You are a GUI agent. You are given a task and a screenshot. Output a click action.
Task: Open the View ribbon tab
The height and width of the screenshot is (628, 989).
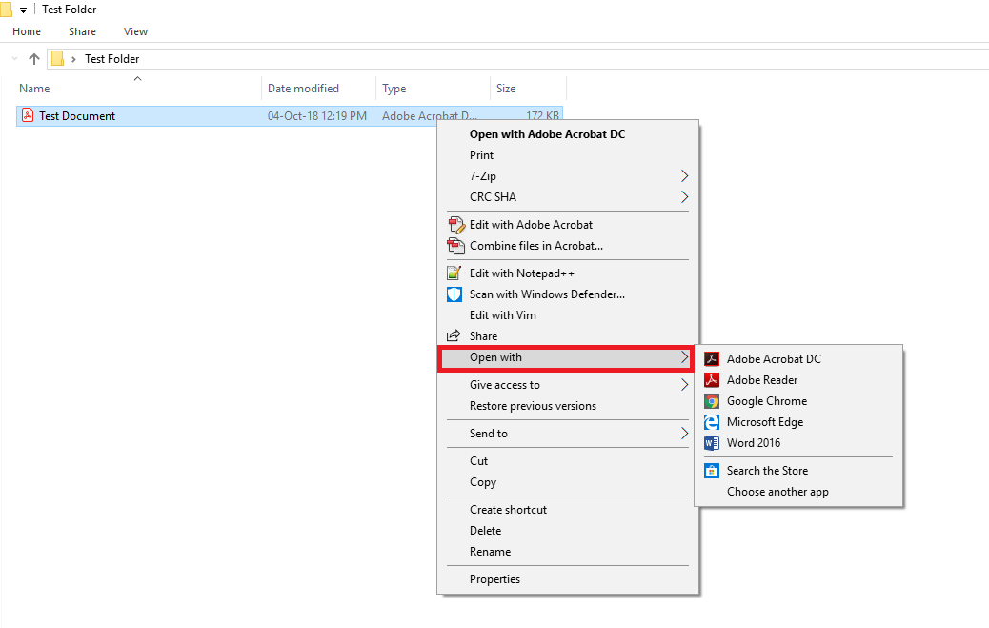coord(136,31)
